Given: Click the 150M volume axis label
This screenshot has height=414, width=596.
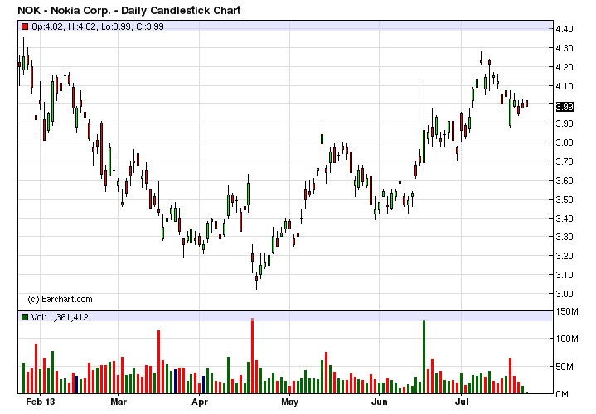Looking at the screenshot, I should [x=567, y=312].
